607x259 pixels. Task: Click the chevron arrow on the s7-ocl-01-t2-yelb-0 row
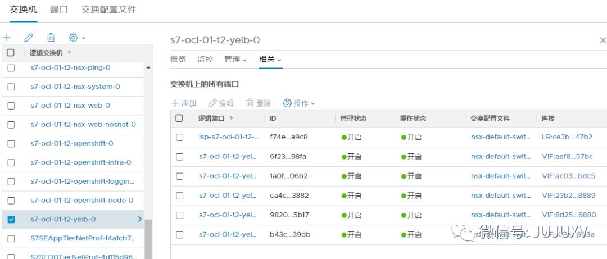click(140, 219)
